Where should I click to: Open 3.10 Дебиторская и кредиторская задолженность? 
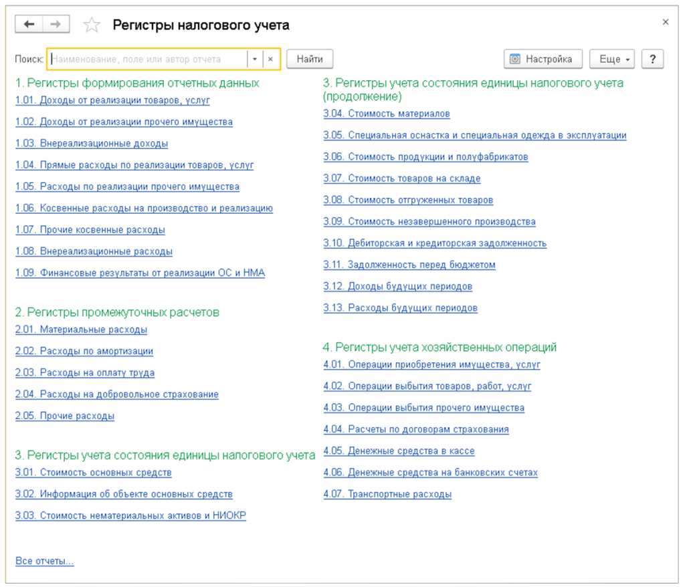tap(435, 243)
